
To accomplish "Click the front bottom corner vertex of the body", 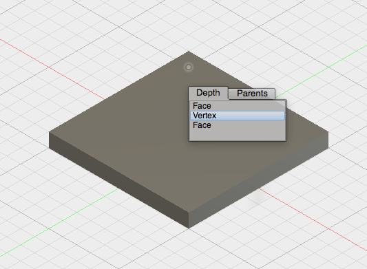I will tap(189, 228).
